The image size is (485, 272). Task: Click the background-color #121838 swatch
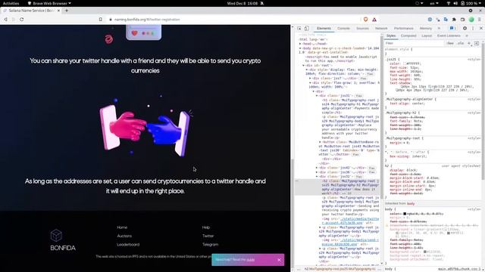(425, 252)
